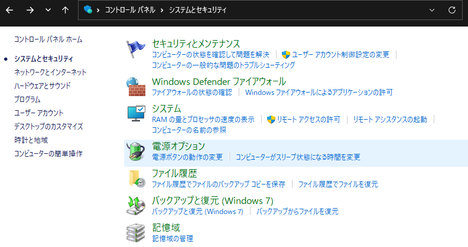
Task: Open コンピューターの一般的な問題のトラブルシューティング
Action: [x=223, y=65]
